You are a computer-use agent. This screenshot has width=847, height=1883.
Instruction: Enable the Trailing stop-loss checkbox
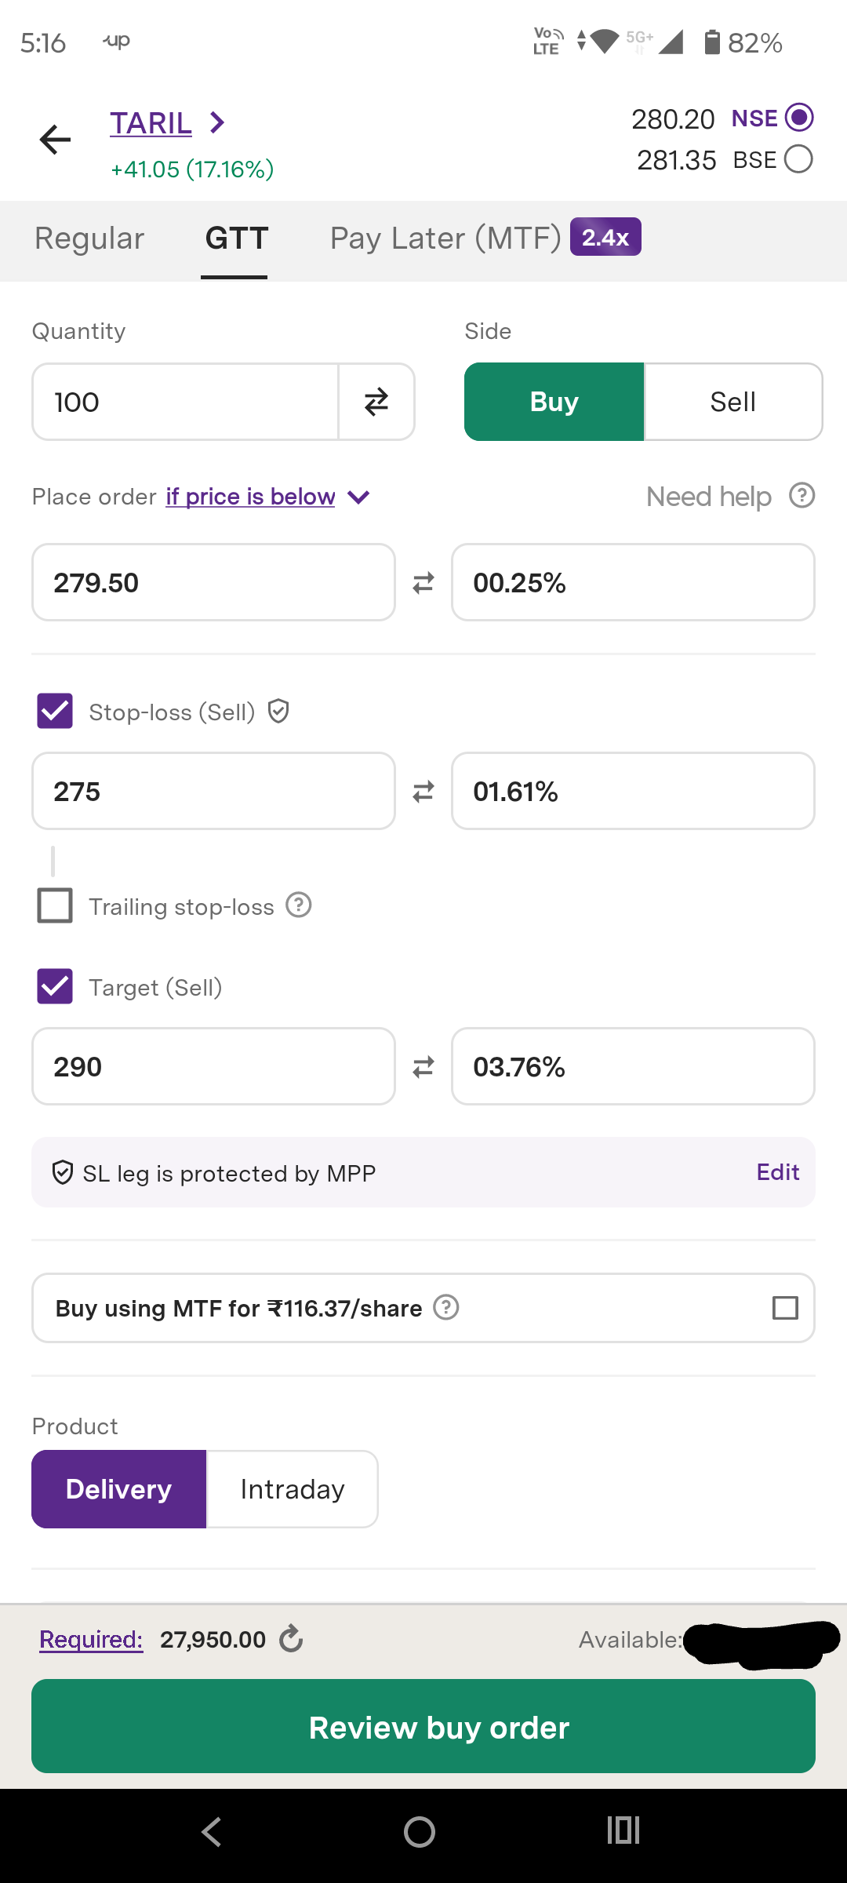pos(55,905)
